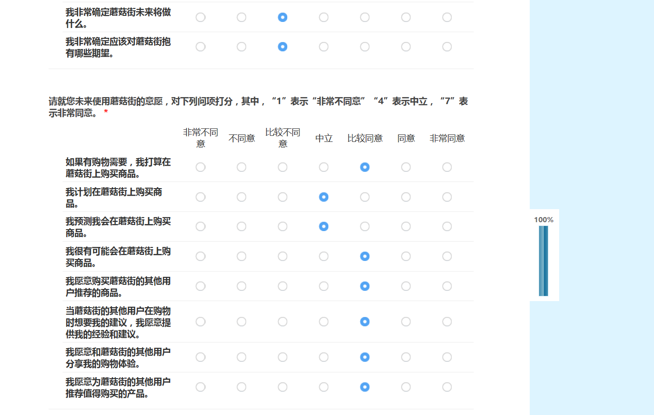Click selected radio for 我非常确定蘑菇街未来将做什么
654x415 pixels.
pos(283,17)
